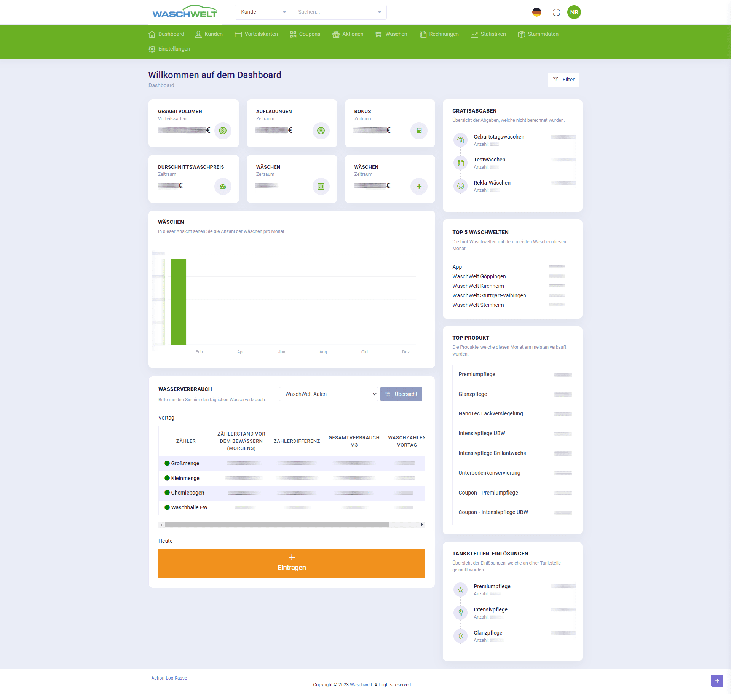The image size is (731, 694).
Task: Click Intensivpflege Brillantwachs product row
Action: point(512,453)
